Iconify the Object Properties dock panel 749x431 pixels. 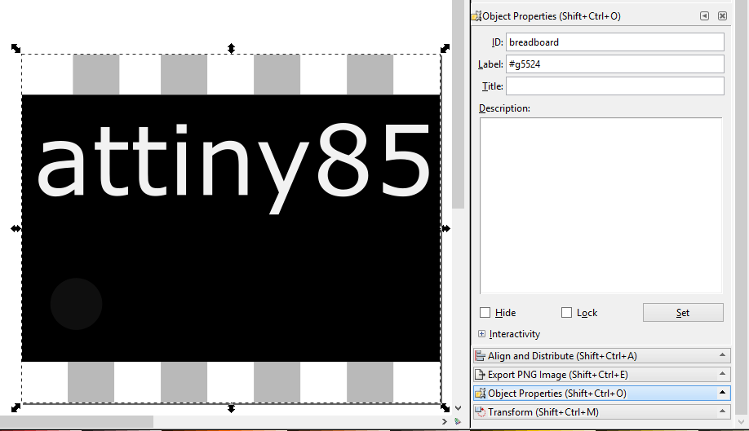tap(705, 15)
